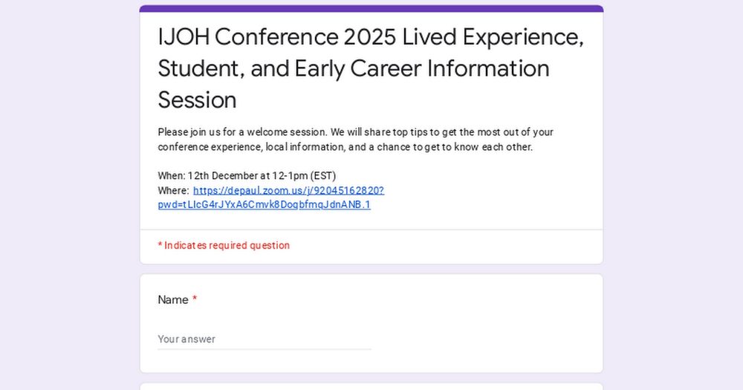
Task: Click the purple banner atop the form
Action: coord(371,8)
